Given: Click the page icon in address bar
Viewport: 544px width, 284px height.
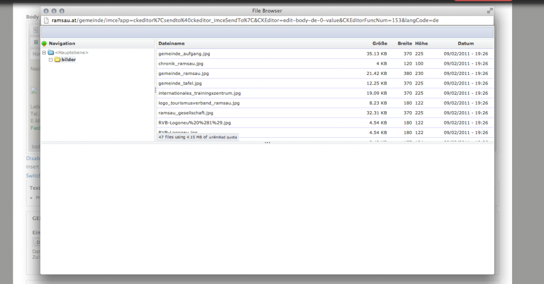Looking at the screenshot, I should point(46,20).
